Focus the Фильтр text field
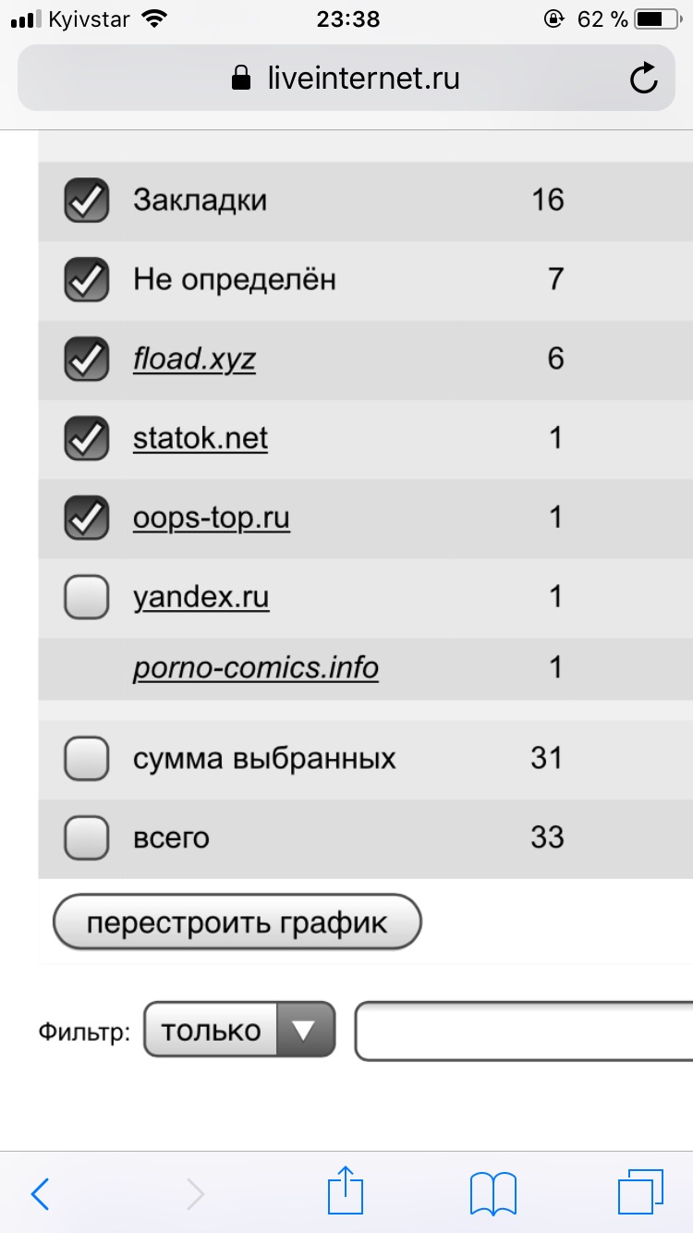Image resolution: width=693 pixels, height=1233 pixels. pos(524,1031)
